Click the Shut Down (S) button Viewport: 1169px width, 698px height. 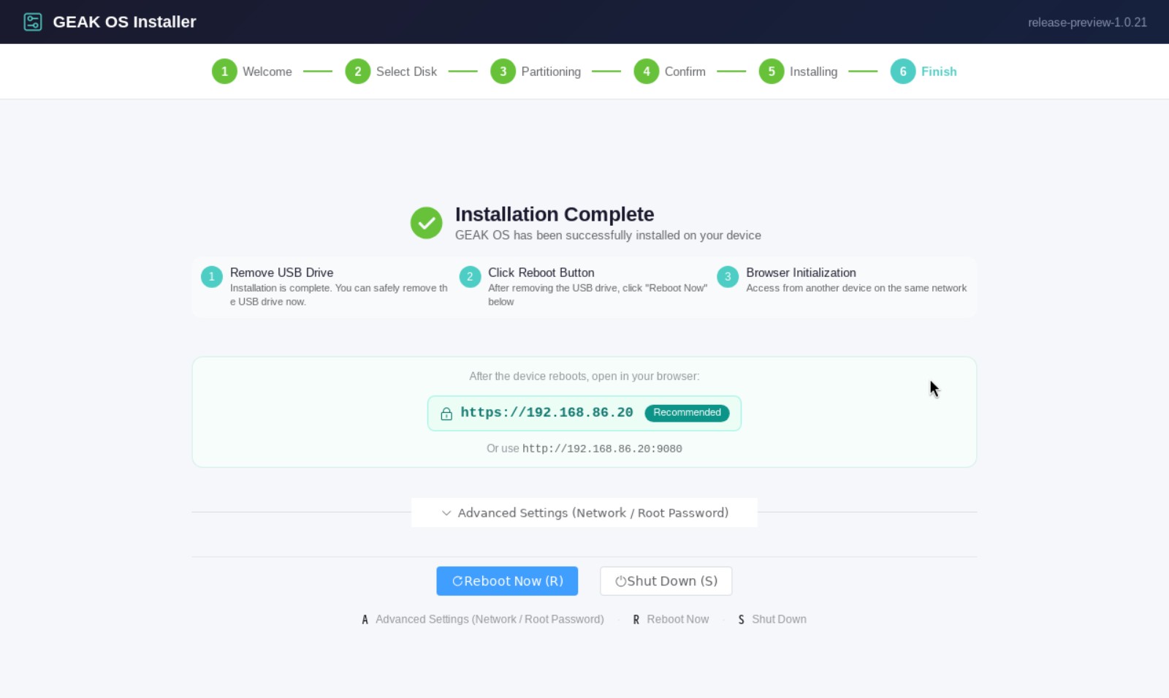point(666,581)
